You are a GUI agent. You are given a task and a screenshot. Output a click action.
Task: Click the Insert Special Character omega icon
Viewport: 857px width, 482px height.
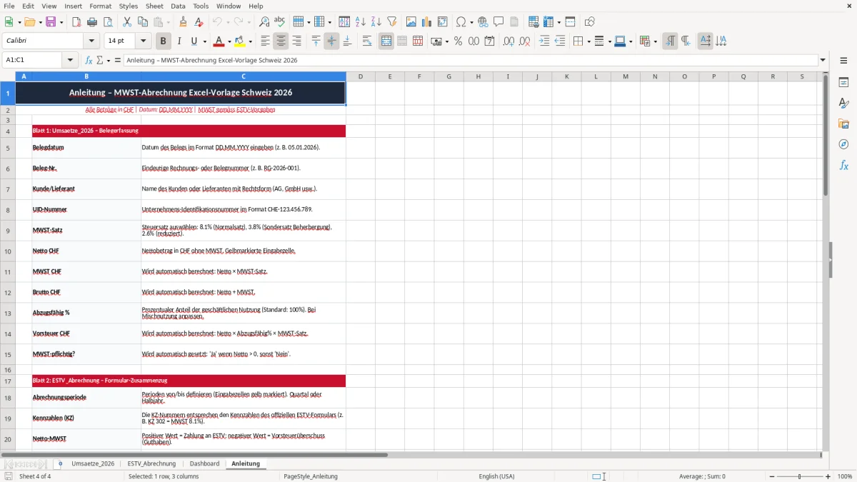coord(461,22)
